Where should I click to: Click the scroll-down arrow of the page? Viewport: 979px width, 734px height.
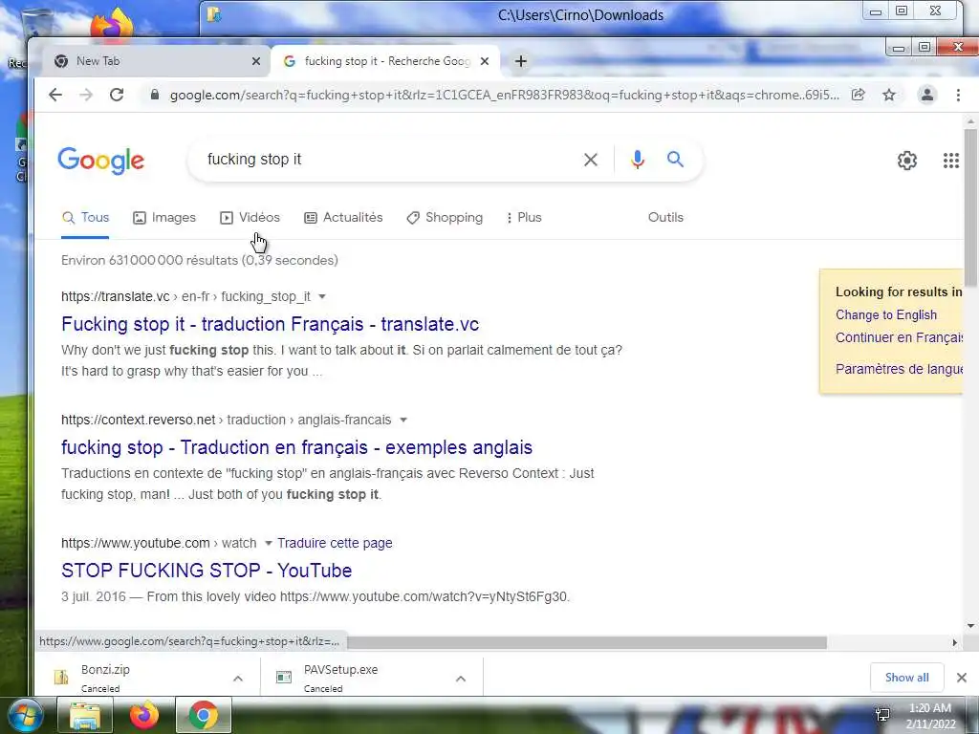(969, 625)
